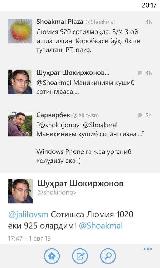Tap the @shokirjonov handle under the name
The height and width of the screenshot is (268, 160).
point(57,192)
